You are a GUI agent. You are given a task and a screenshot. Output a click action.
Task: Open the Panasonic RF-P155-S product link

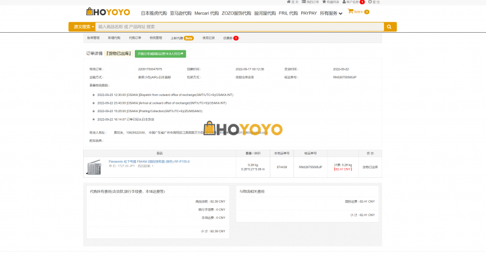149,161
